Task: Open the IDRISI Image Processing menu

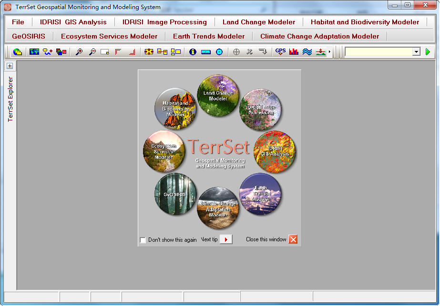Action: pos(164,22)
